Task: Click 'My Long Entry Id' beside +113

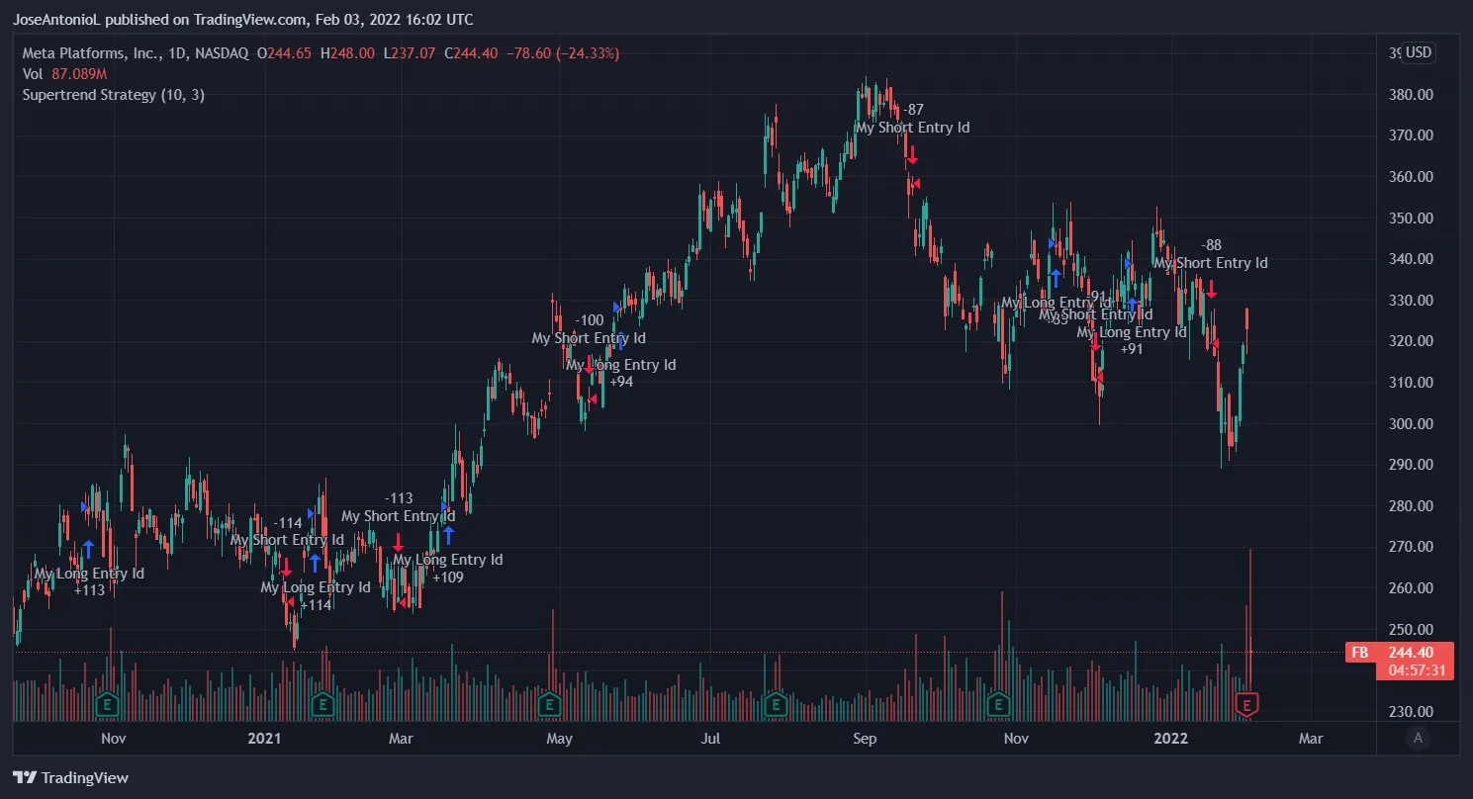Action: click(89, 574)
